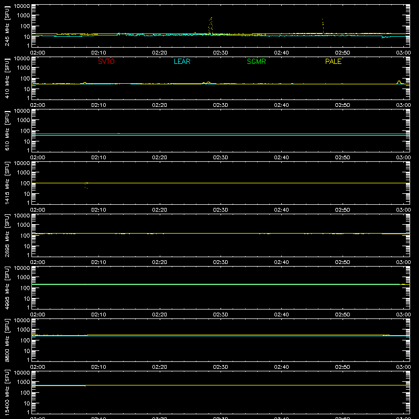
Task: Click the 1415 MHz [SFU] axis title
Action: [x=7, y=183]
